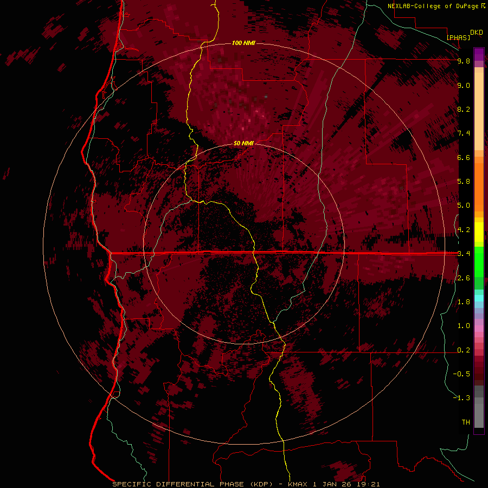Click the TH threshold label on scale
Viewport: 488px width, 488px height.
(x=466, y=422)
